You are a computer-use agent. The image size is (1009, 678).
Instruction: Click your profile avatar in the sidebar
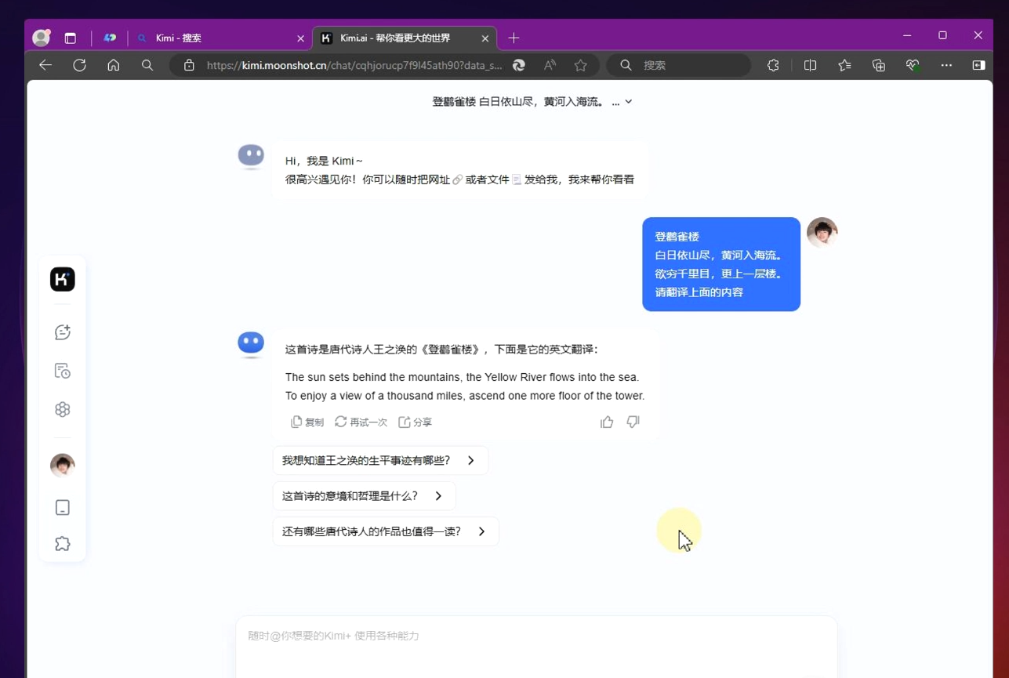pos(62,465)
